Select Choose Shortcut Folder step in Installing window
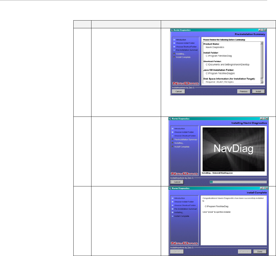 click(185, 136)
